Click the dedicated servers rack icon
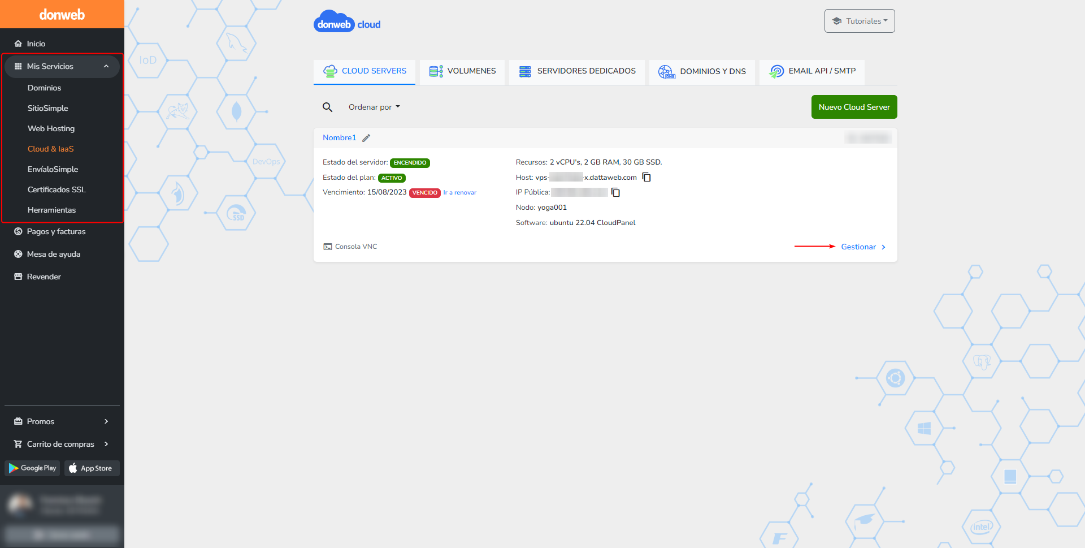 525,71
